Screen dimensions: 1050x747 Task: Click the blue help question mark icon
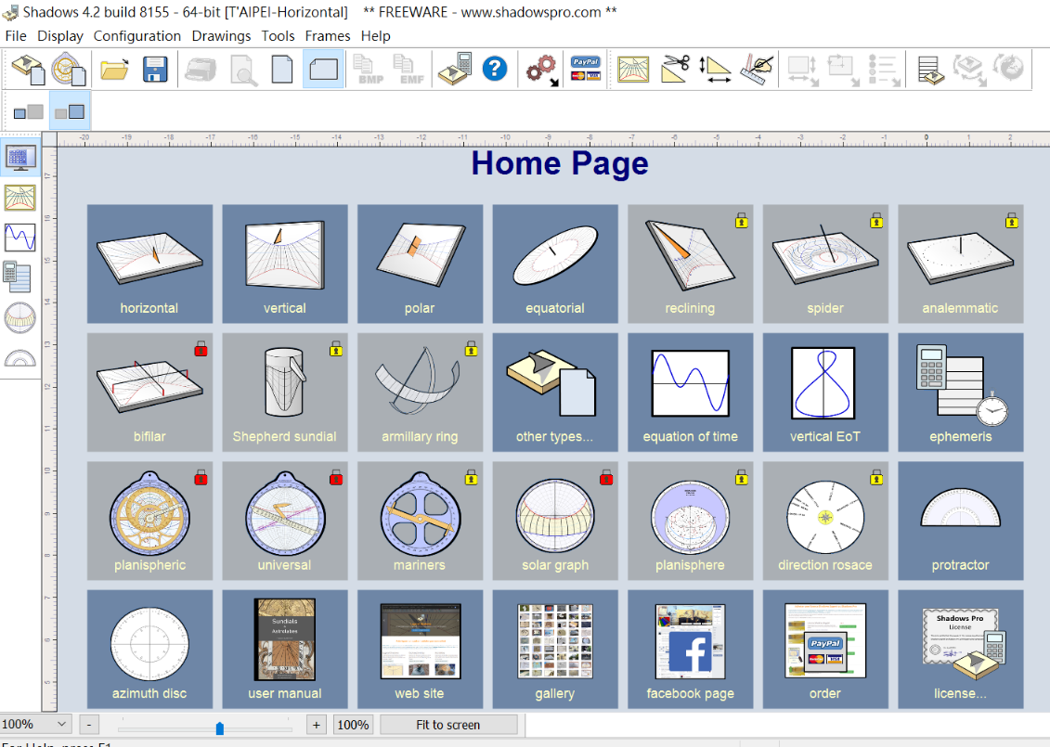pyautogui.click(x=495, y=70)
